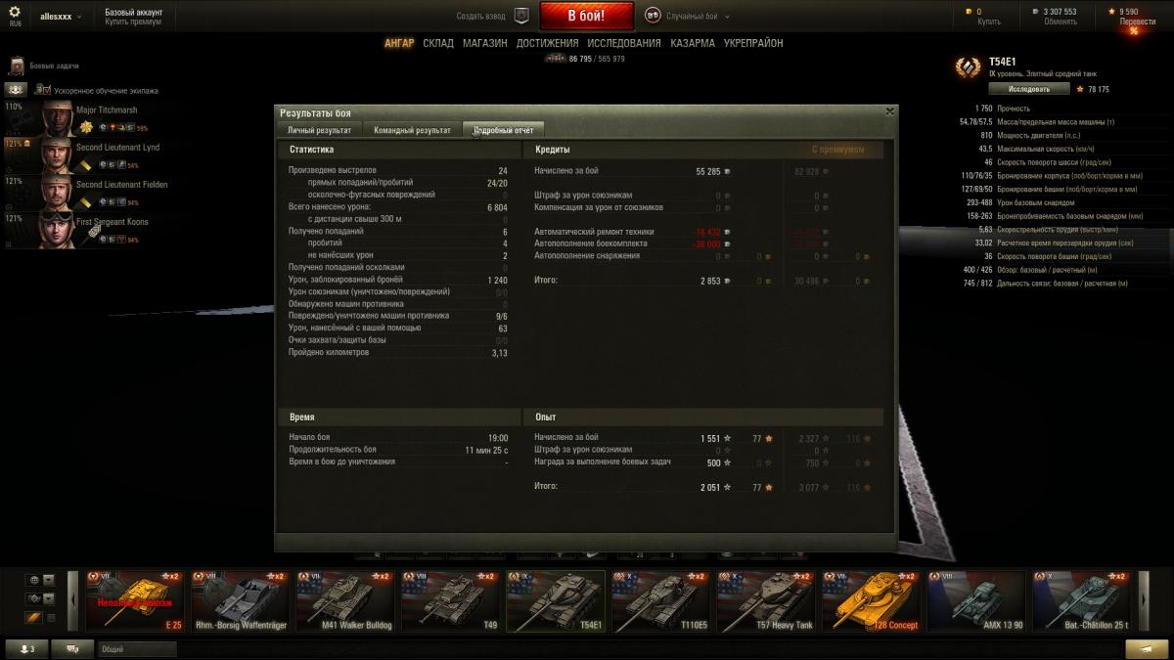Click the 78 175 experience star value
This screenshot has height=660, width=1174.
pos(1098,89)
